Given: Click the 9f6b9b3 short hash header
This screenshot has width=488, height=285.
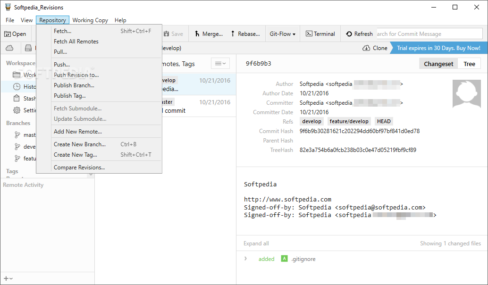Looking at the screenshot, I should [x=258, y=64].
